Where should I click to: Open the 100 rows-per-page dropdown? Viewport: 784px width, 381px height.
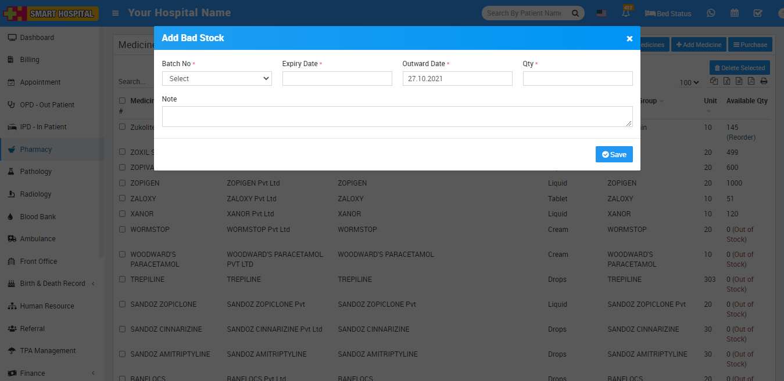[x=689, y=83]
